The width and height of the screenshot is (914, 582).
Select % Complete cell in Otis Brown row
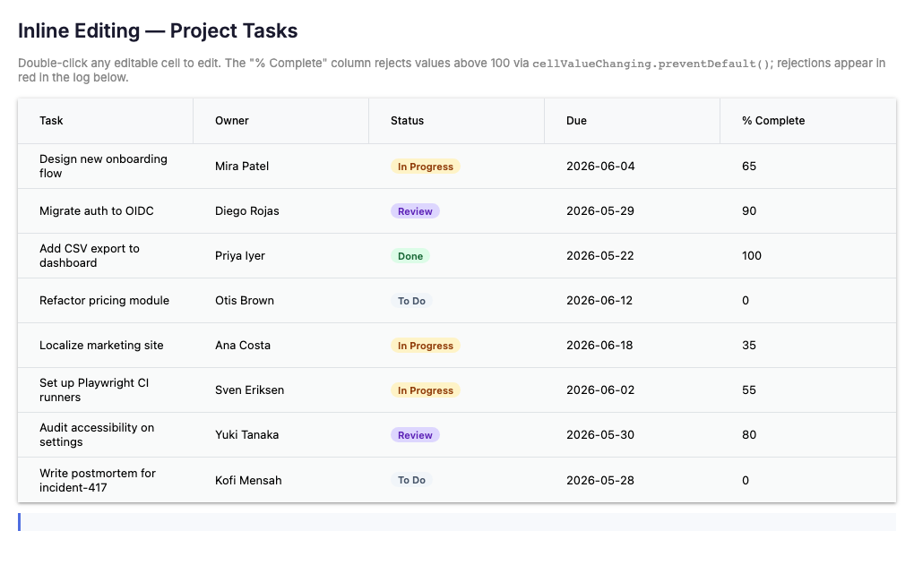tap(808, 301)
